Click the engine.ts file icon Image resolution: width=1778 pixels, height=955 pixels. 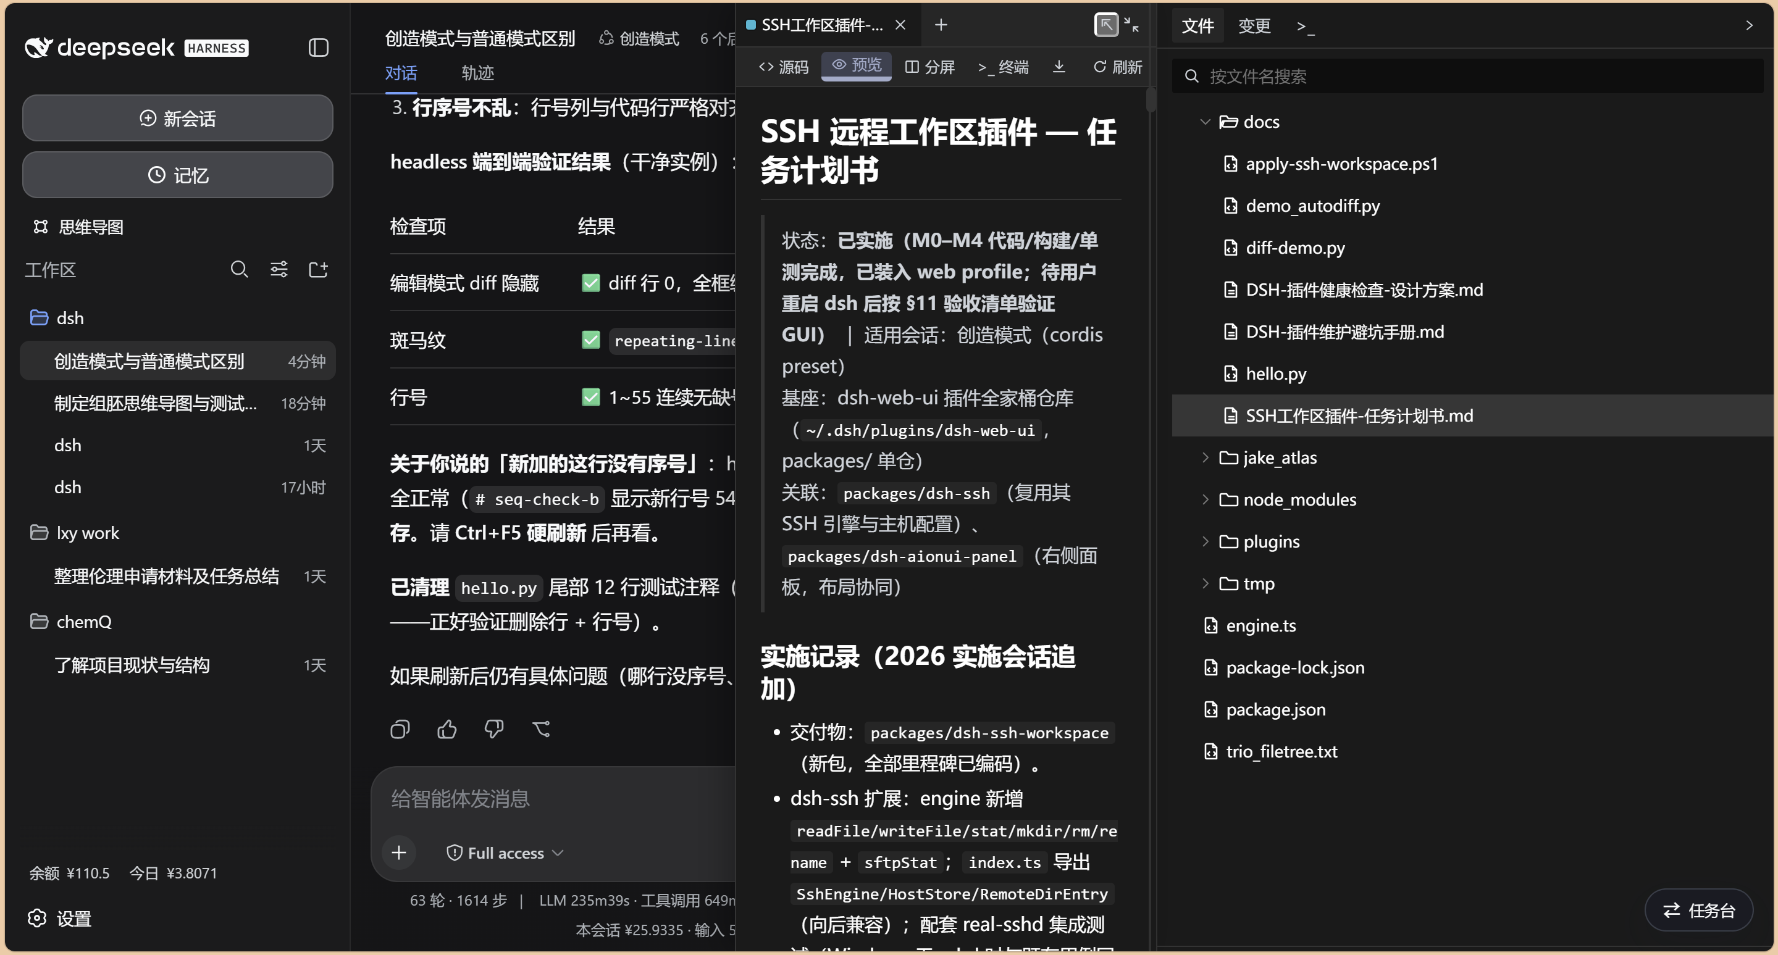[1210, 626]
